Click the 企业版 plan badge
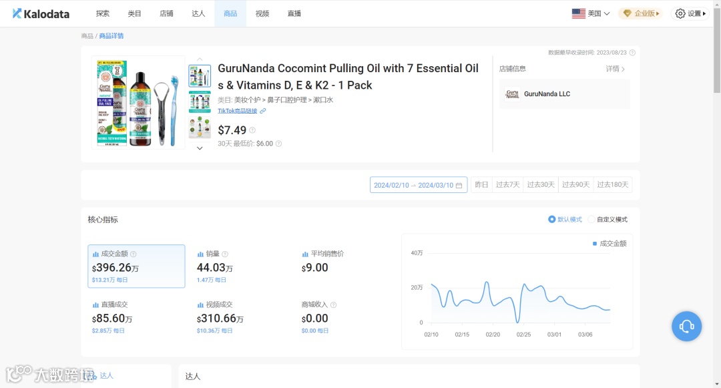This screenshot has width=721, height=388. (x=641, y=13)
